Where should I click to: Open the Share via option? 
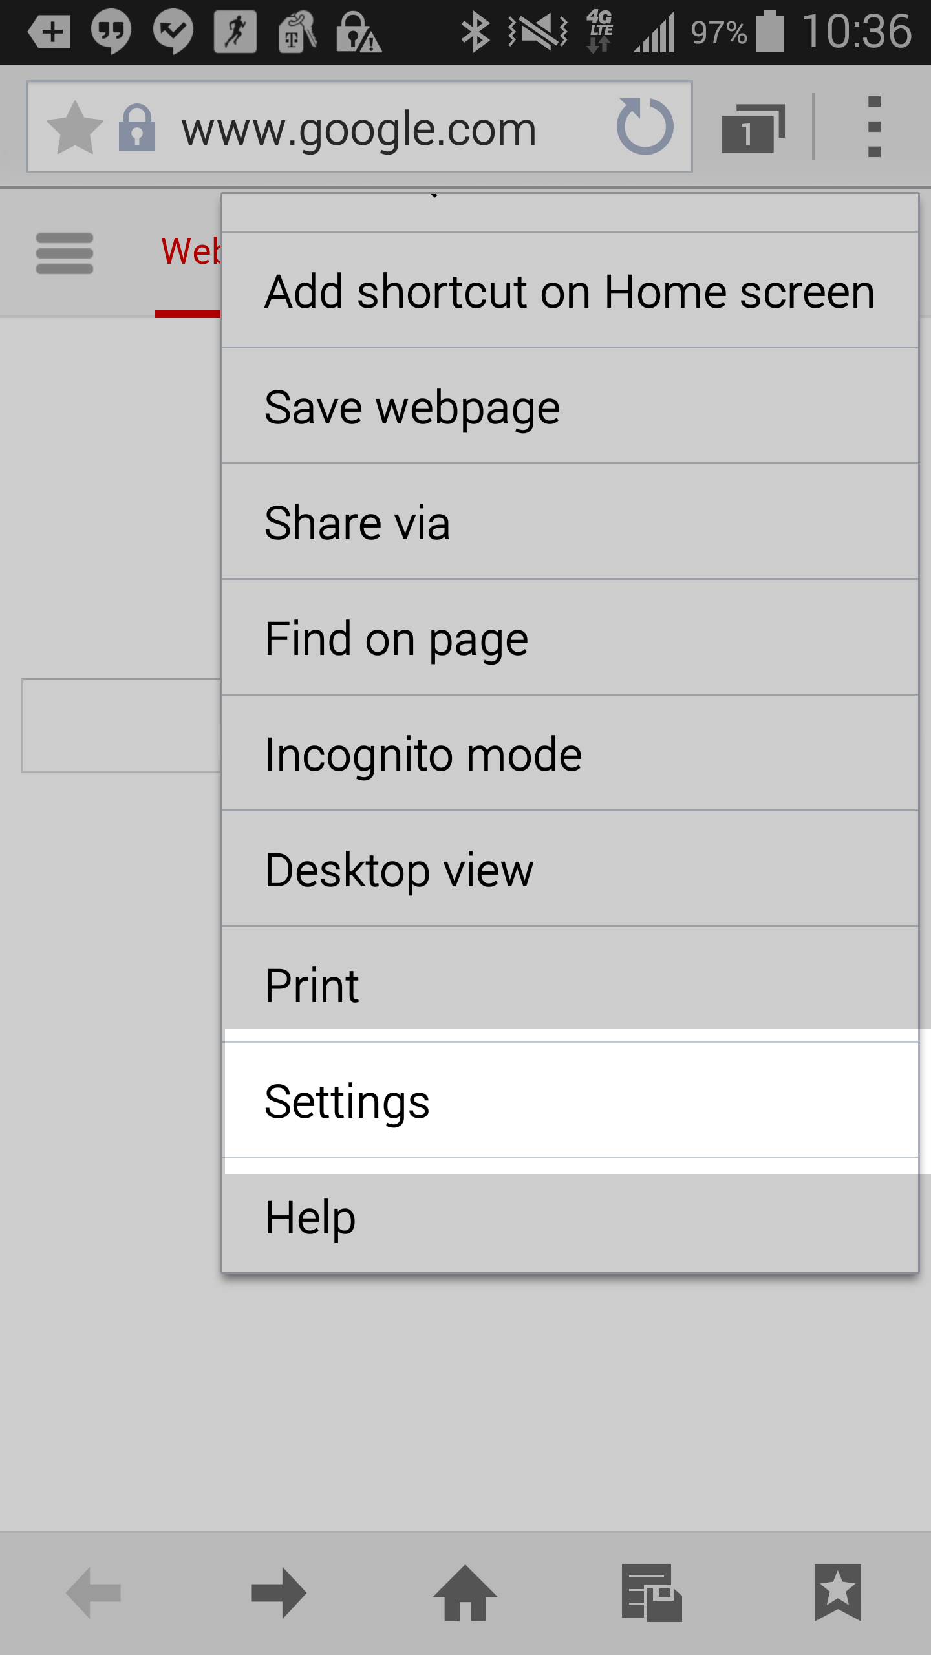click(570, 522)
